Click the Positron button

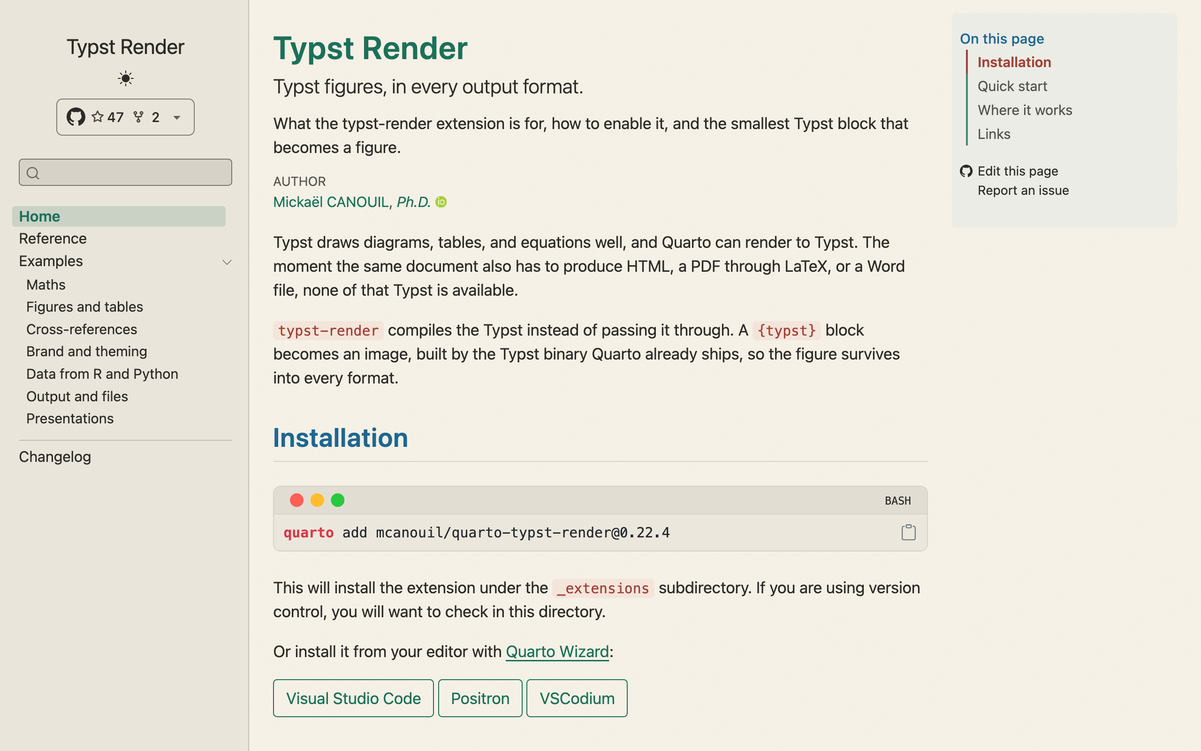click(x=480, y=698)
